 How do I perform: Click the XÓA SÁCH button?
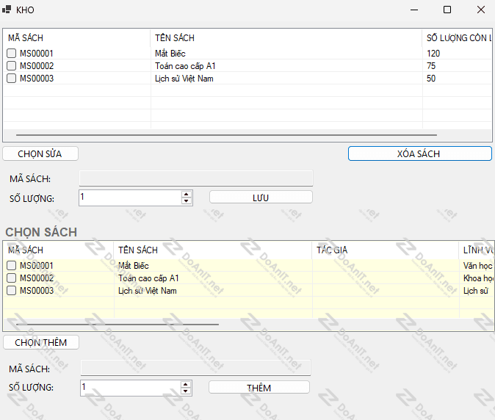(419, 153)
